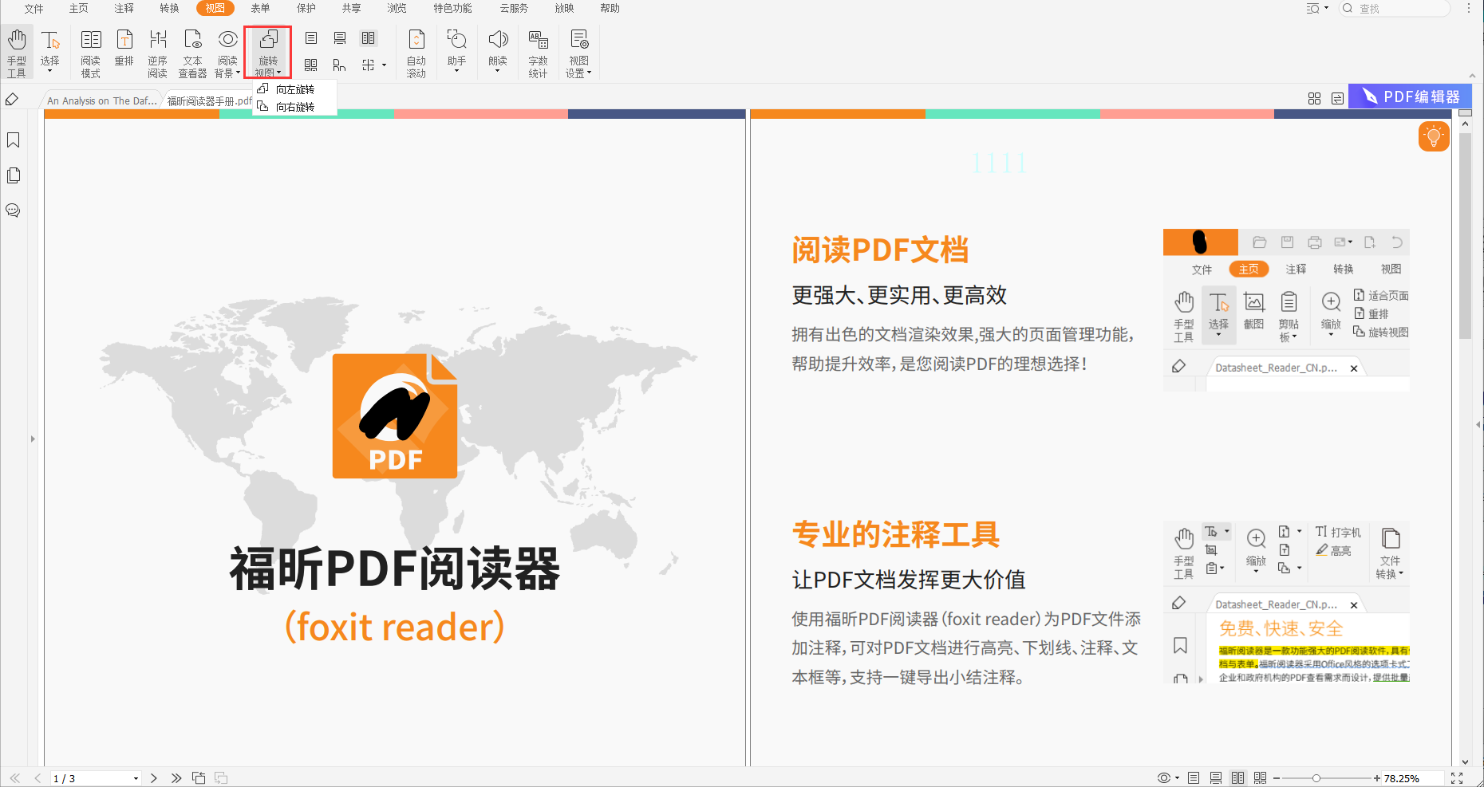Open the bookmarks panel in left sidebar
The width and height of the screenshot is (1484, 787).
coord(14,140)
